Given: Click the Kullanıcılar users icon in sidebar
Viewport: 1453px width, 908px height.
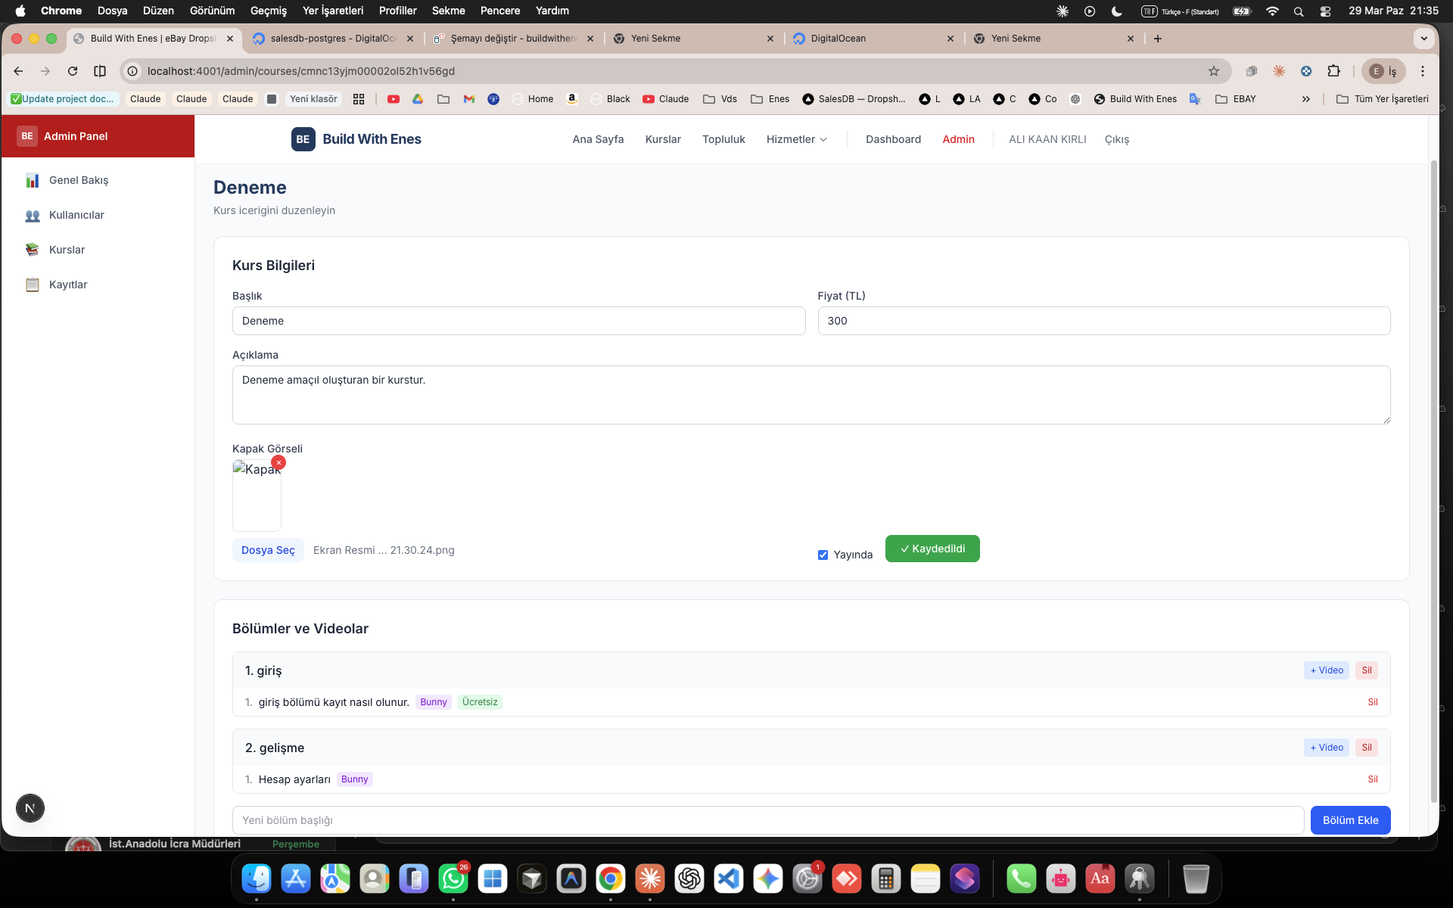Looking at the screenshot, I should pos(32,215).
